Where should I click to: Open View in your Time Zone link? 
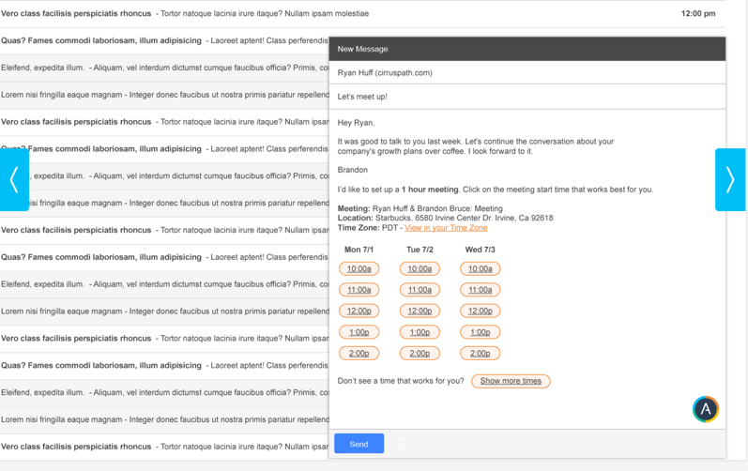click(x=446, y=228)
